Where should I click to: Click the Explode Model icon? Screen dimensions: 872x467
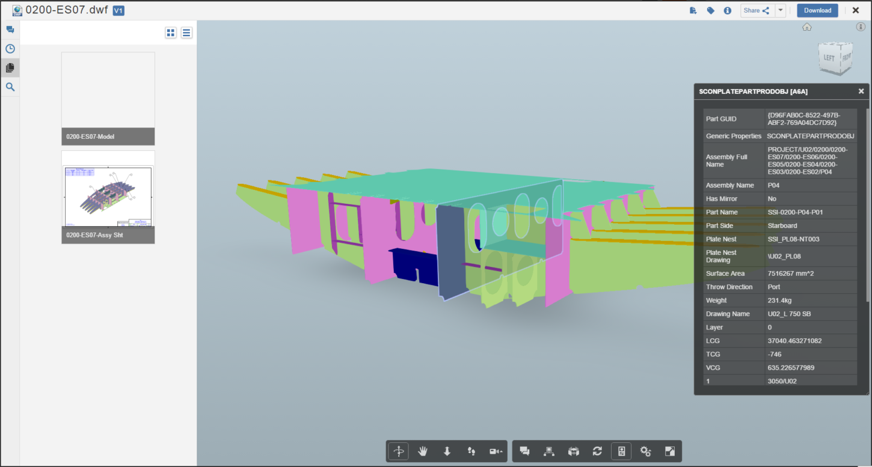coord(573,451)
